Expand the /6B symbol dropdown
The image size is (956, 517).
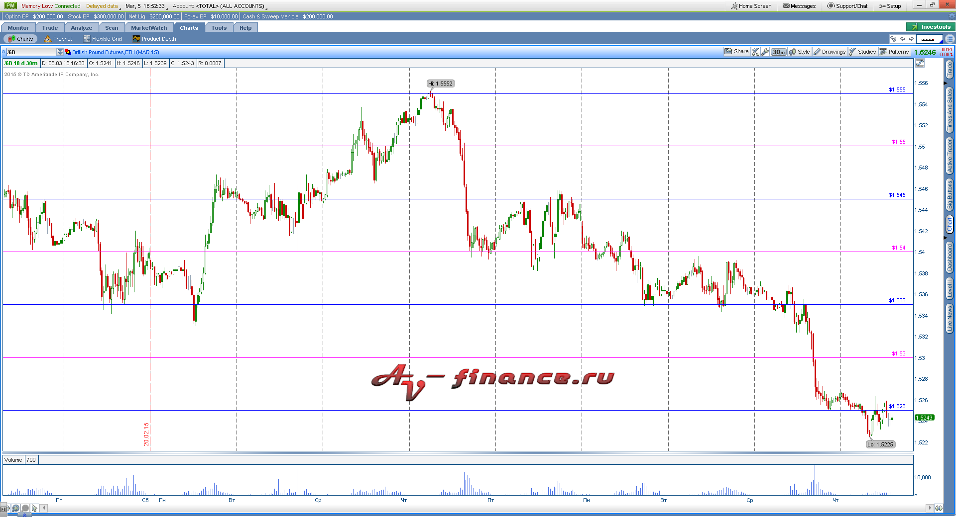[60, 52]
